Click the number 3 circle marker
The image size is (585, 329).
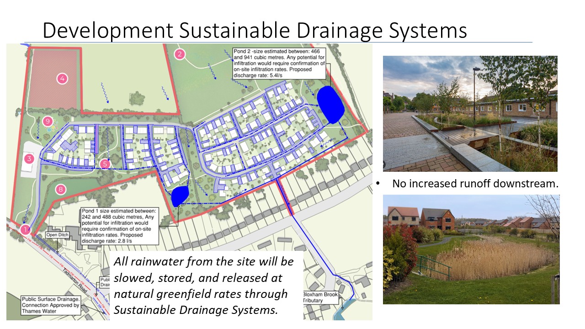coord(29,159)
